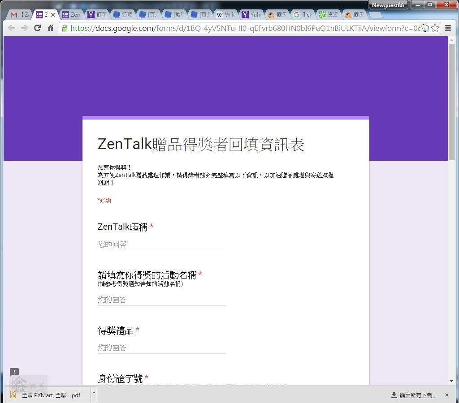Focus the address bar URL

tap(245, 28)
